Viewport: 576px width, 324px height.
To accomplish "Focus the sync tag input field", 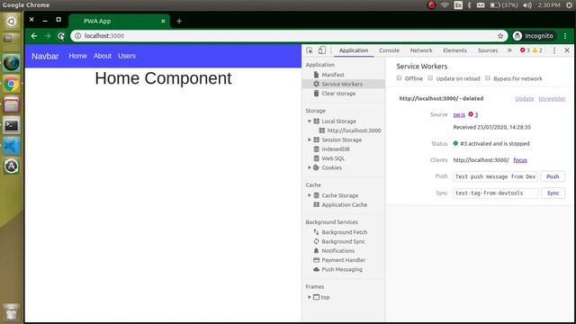I will coord(495,193).
